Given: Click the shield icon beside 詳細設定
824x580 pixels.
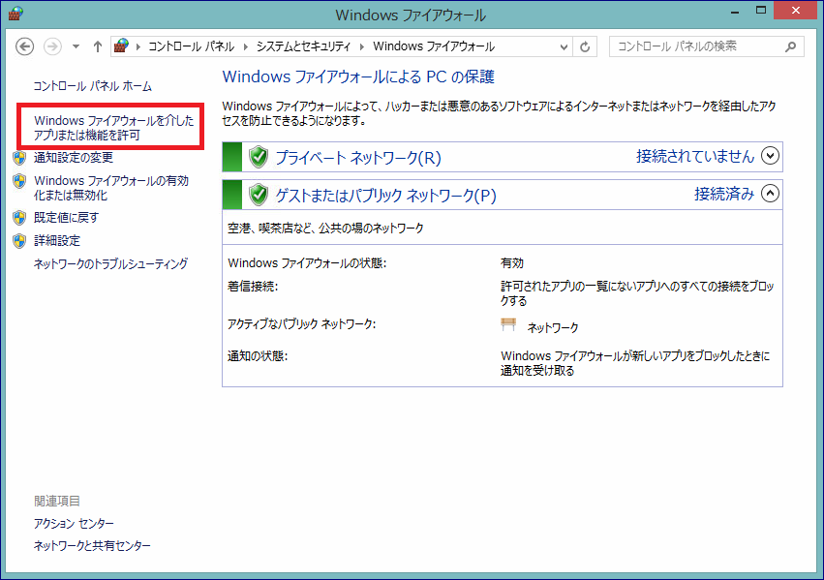Looking at the screenshot, I should 19,240.
